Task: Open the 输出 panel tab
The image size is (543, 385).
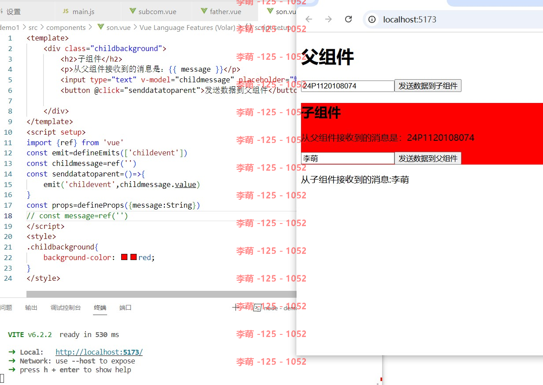Action: point(31,308)
